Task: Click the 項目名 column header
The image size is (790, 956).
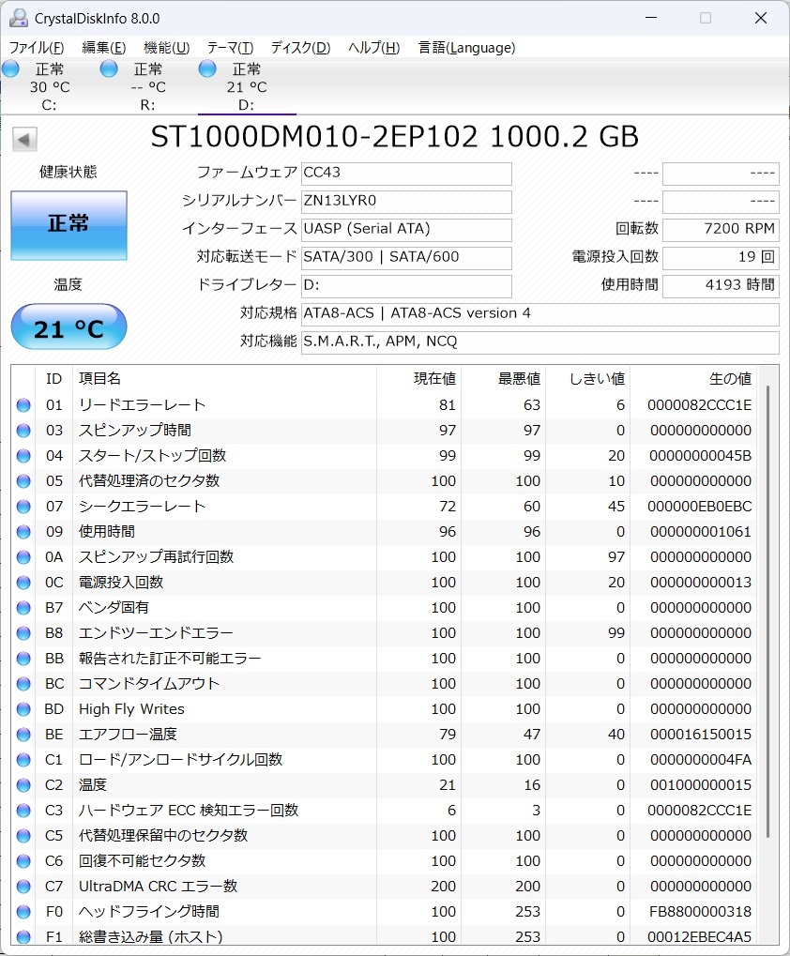Action: 224,379
